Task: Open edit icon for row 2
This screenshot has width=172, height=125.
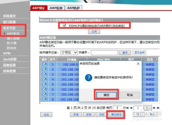Action: 45,69
